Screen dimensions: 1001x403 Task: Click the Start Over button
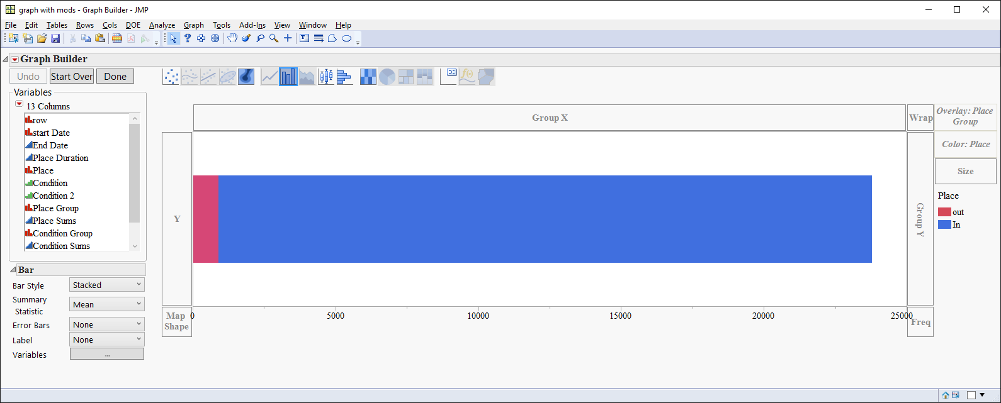point(72,77)
